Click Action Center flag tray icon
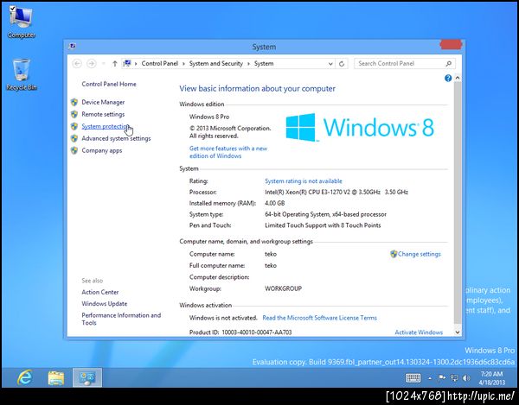 point(441,378)
